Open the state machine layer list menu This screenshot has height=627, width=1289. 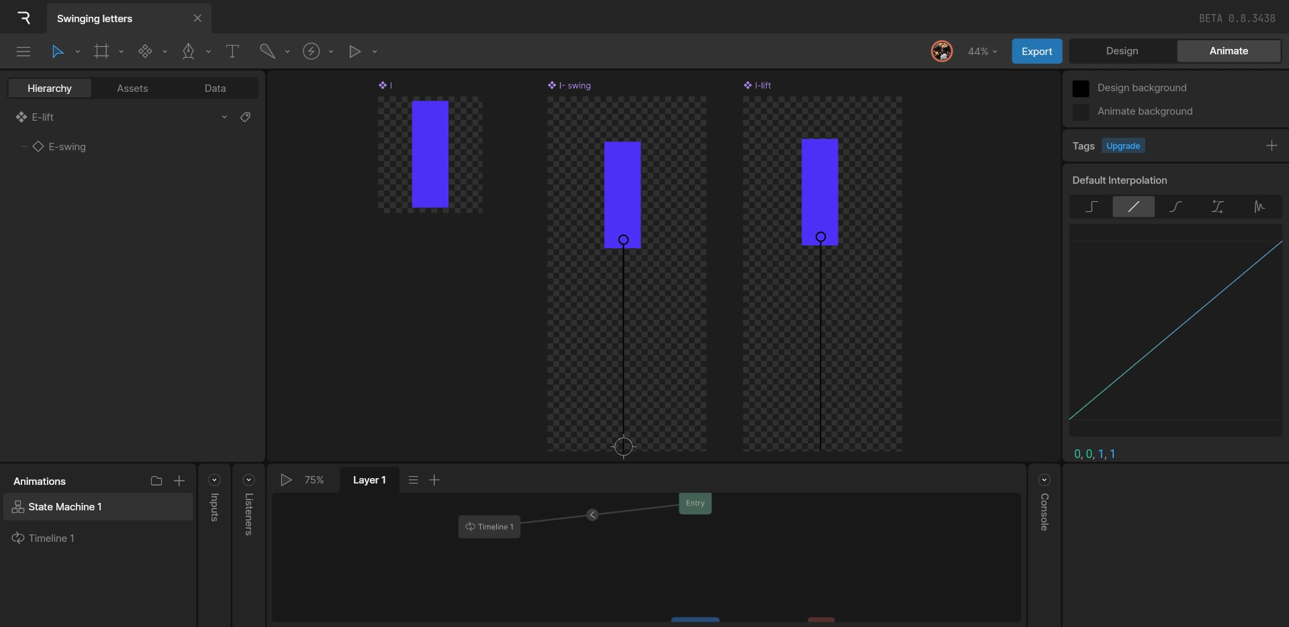click(x=414, y=480)
